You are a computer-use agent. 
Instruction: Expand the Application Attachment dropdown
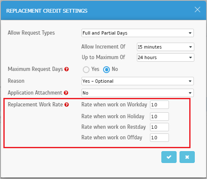138,93
